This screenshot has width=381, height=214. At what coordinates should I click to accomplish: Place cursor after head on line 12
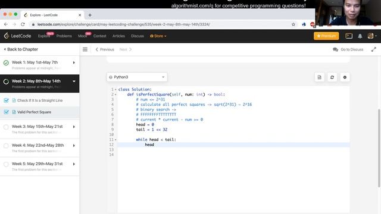pyautogui.click(x=154, y=145)
